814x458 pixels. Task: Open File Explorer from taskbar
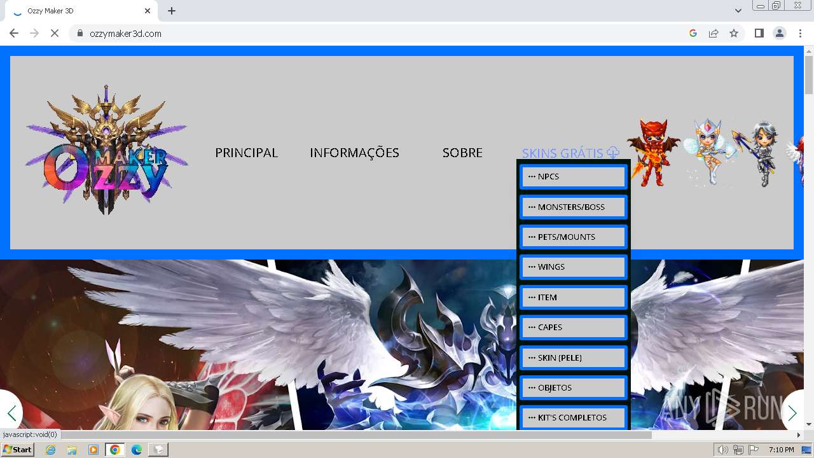72,450
